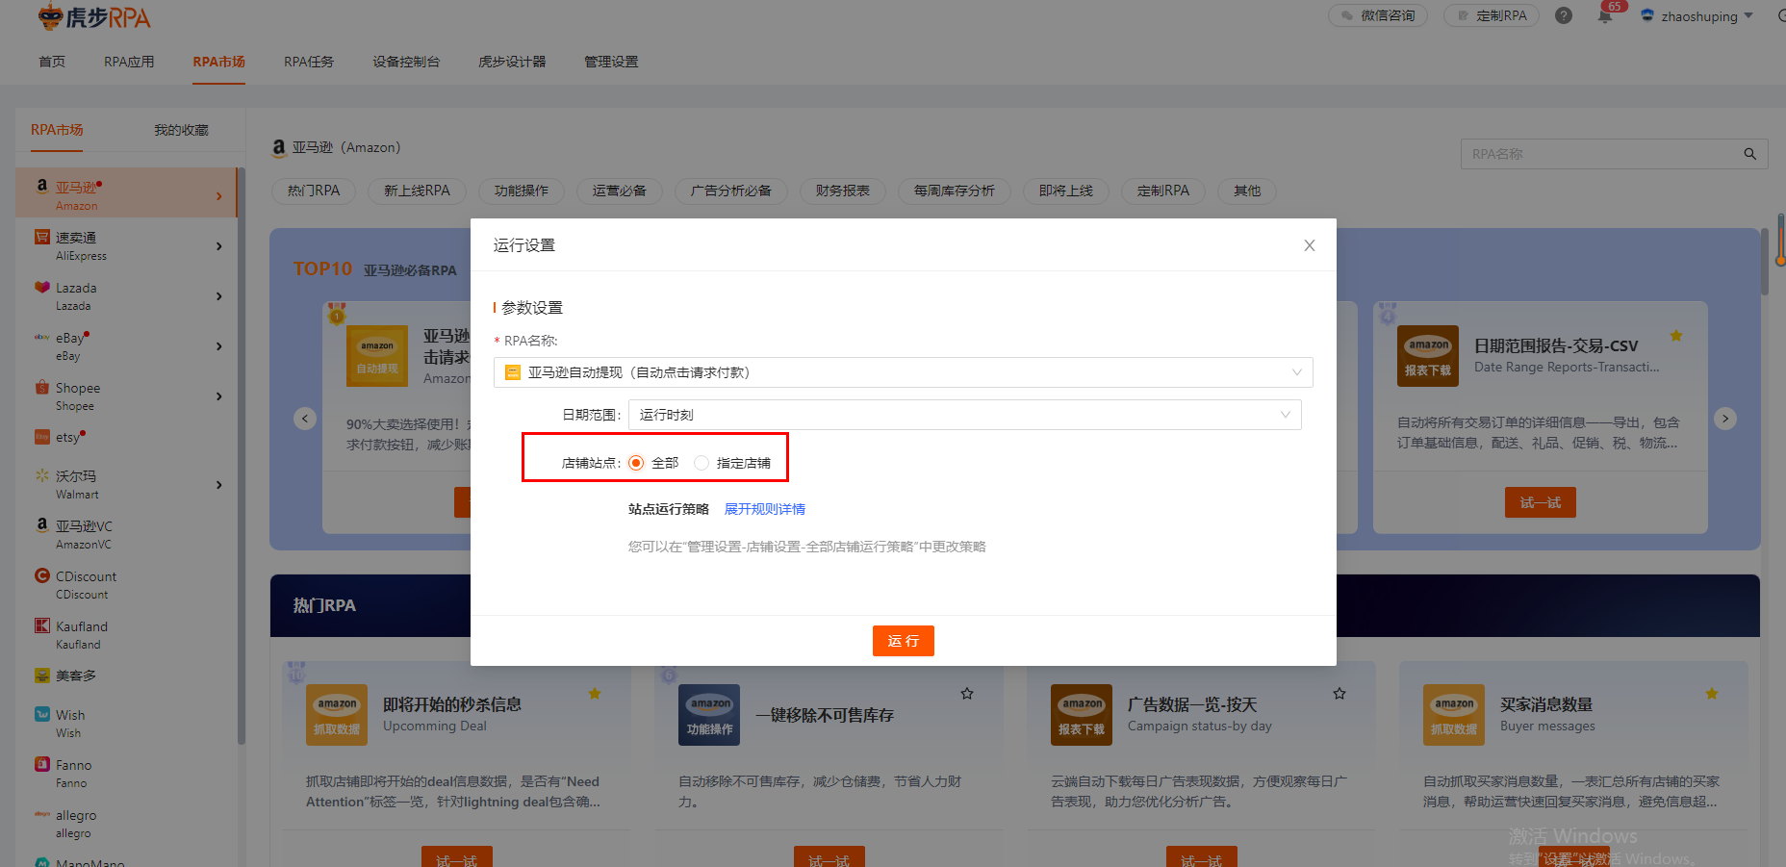Open RPA任务 in top navigation
The image size is (1786, 867).
tap(309, 62)
